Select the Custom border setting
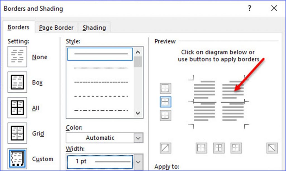 17,158
